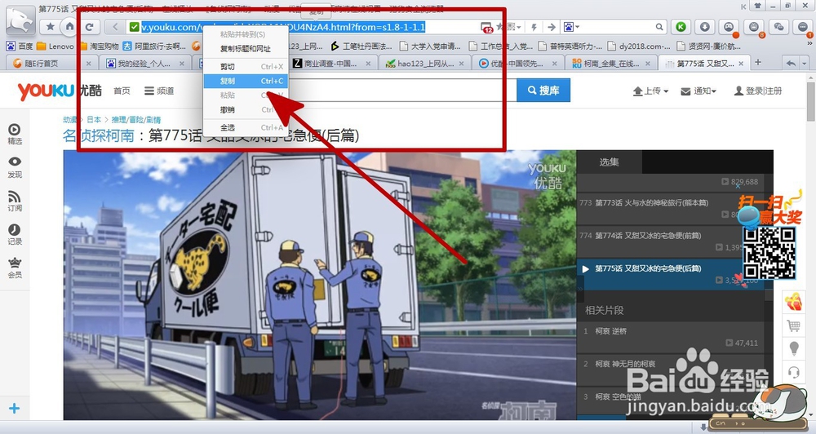Click the blue plus icon at sidebar bottom

click(14, 409)
